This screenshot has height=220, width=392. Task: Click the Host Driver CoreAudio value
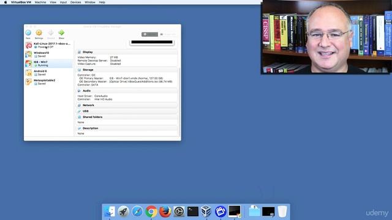(x=101, y=96)
